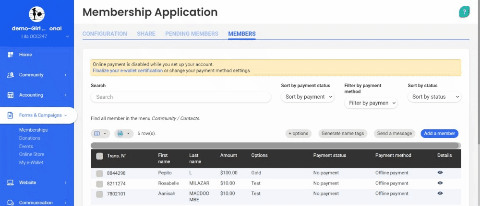This screenshot has height=206, width=480.
Task: View details eye icon for Pepito
Action: click(x=440, y=172)
